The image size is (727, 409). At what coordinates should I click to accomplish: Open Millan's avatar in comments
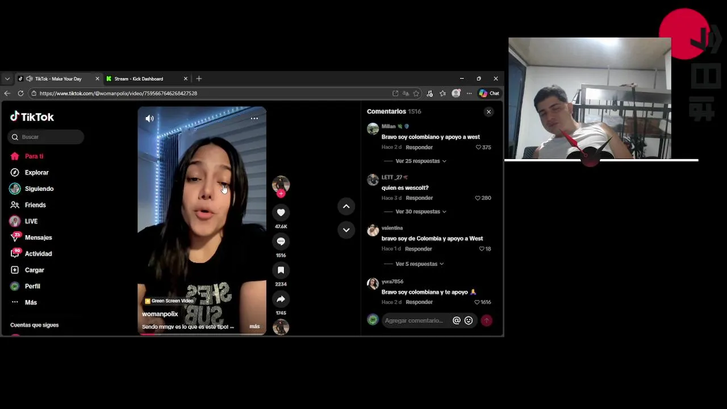coord(373,130)
